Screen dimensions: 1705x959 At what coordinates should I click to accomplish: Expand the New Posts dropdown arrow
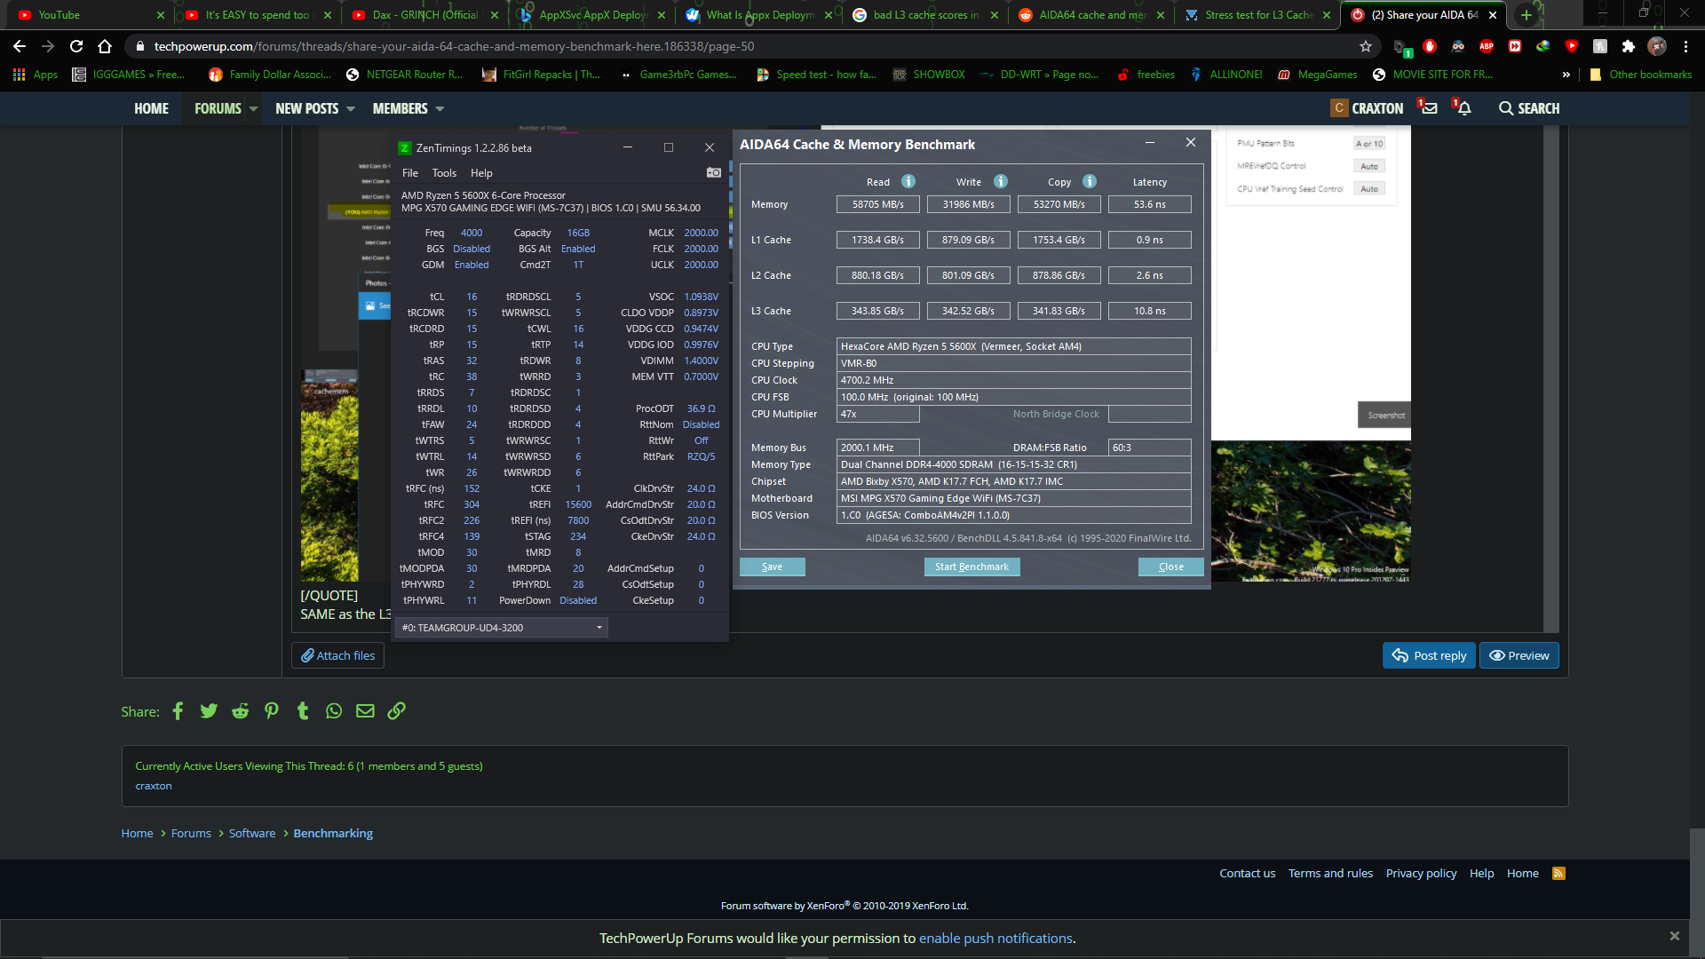pos(351,108)
